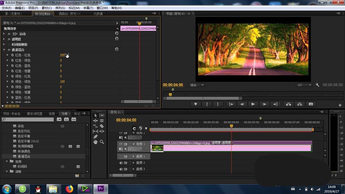The image size is (345, 194).
Task: Switch to 媒体浏览器 tab
Action: coord(34,114)
